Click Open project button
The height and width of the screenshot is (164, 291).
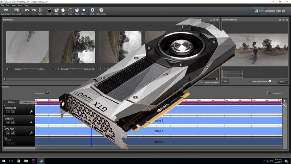pos(5,11)
